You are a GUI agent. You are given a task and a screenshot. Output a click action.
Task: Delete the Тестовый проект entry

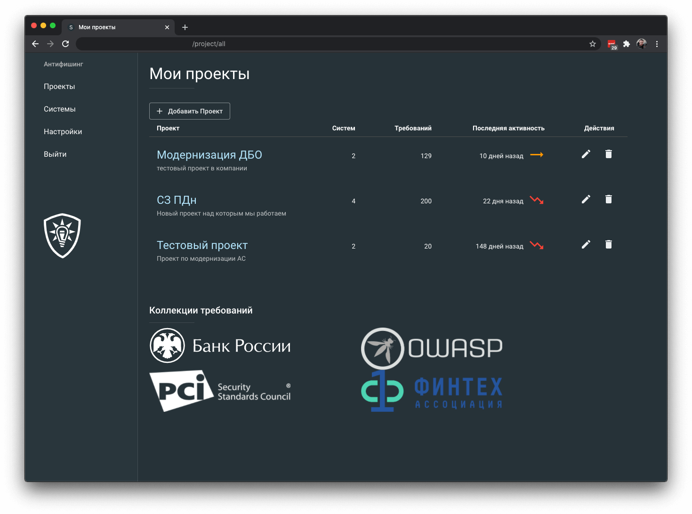(608, 244)
